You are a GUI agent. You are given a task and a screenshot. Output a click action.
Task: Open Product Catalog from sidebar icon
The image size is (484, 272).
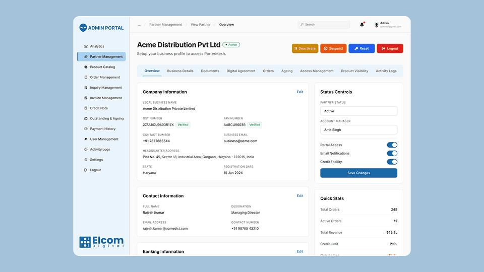click(x=86, y=67)
